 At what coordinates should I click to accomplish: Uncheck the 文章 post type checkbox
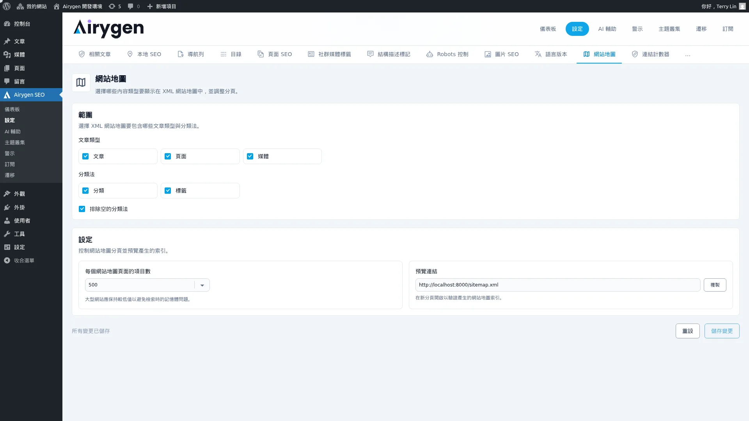coord(85,156)
